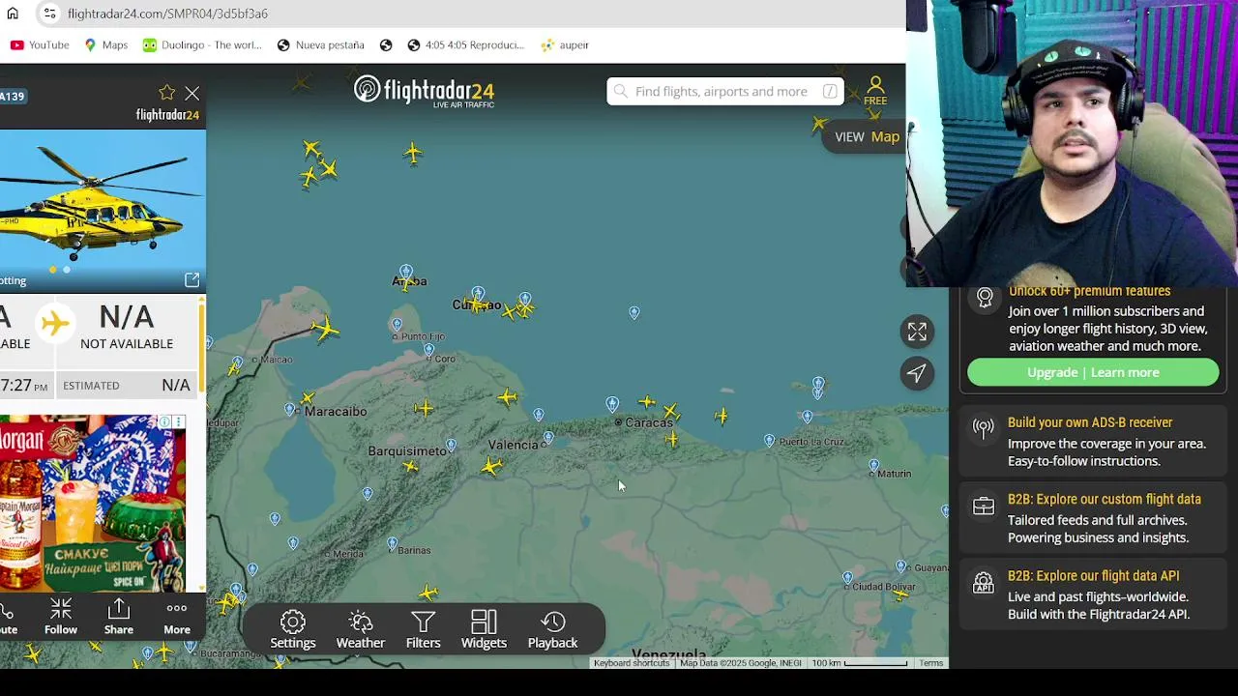Focus the Find flights search field
Viewport: 1238px width, 696px height.
coord(725,91)
